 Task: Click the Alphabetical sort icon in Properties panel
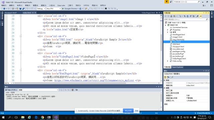[168, 77]
